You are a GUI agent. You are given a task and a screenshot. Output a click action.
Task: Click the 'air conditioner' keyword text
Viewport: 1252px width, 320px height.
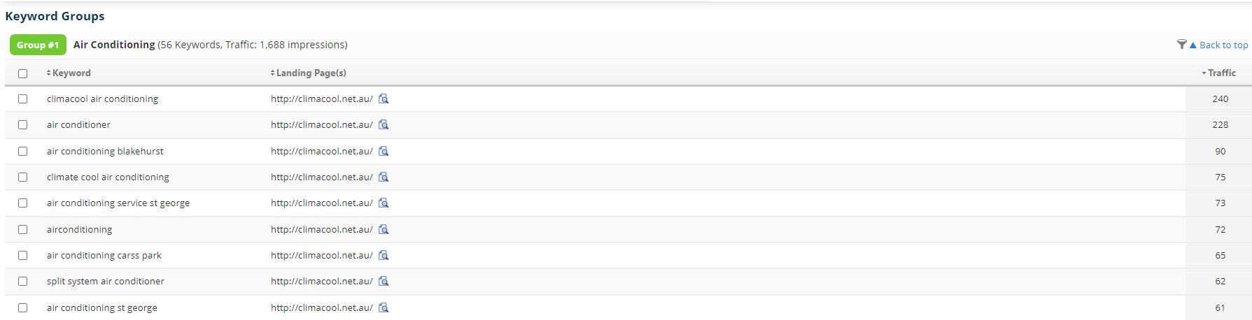point(78,125)
